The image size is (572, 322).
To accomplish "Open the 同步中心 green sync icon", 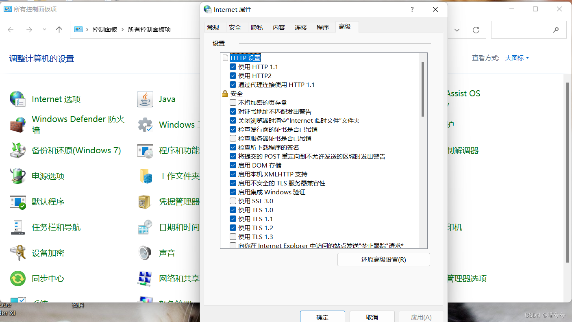I will (17, 278).
